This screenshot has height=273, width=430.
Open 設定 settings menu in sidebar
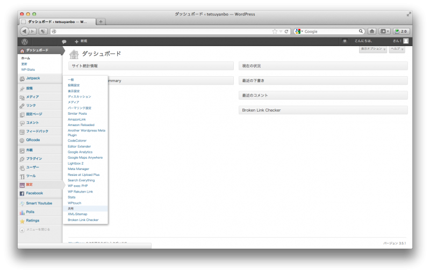tap(29, 185)
